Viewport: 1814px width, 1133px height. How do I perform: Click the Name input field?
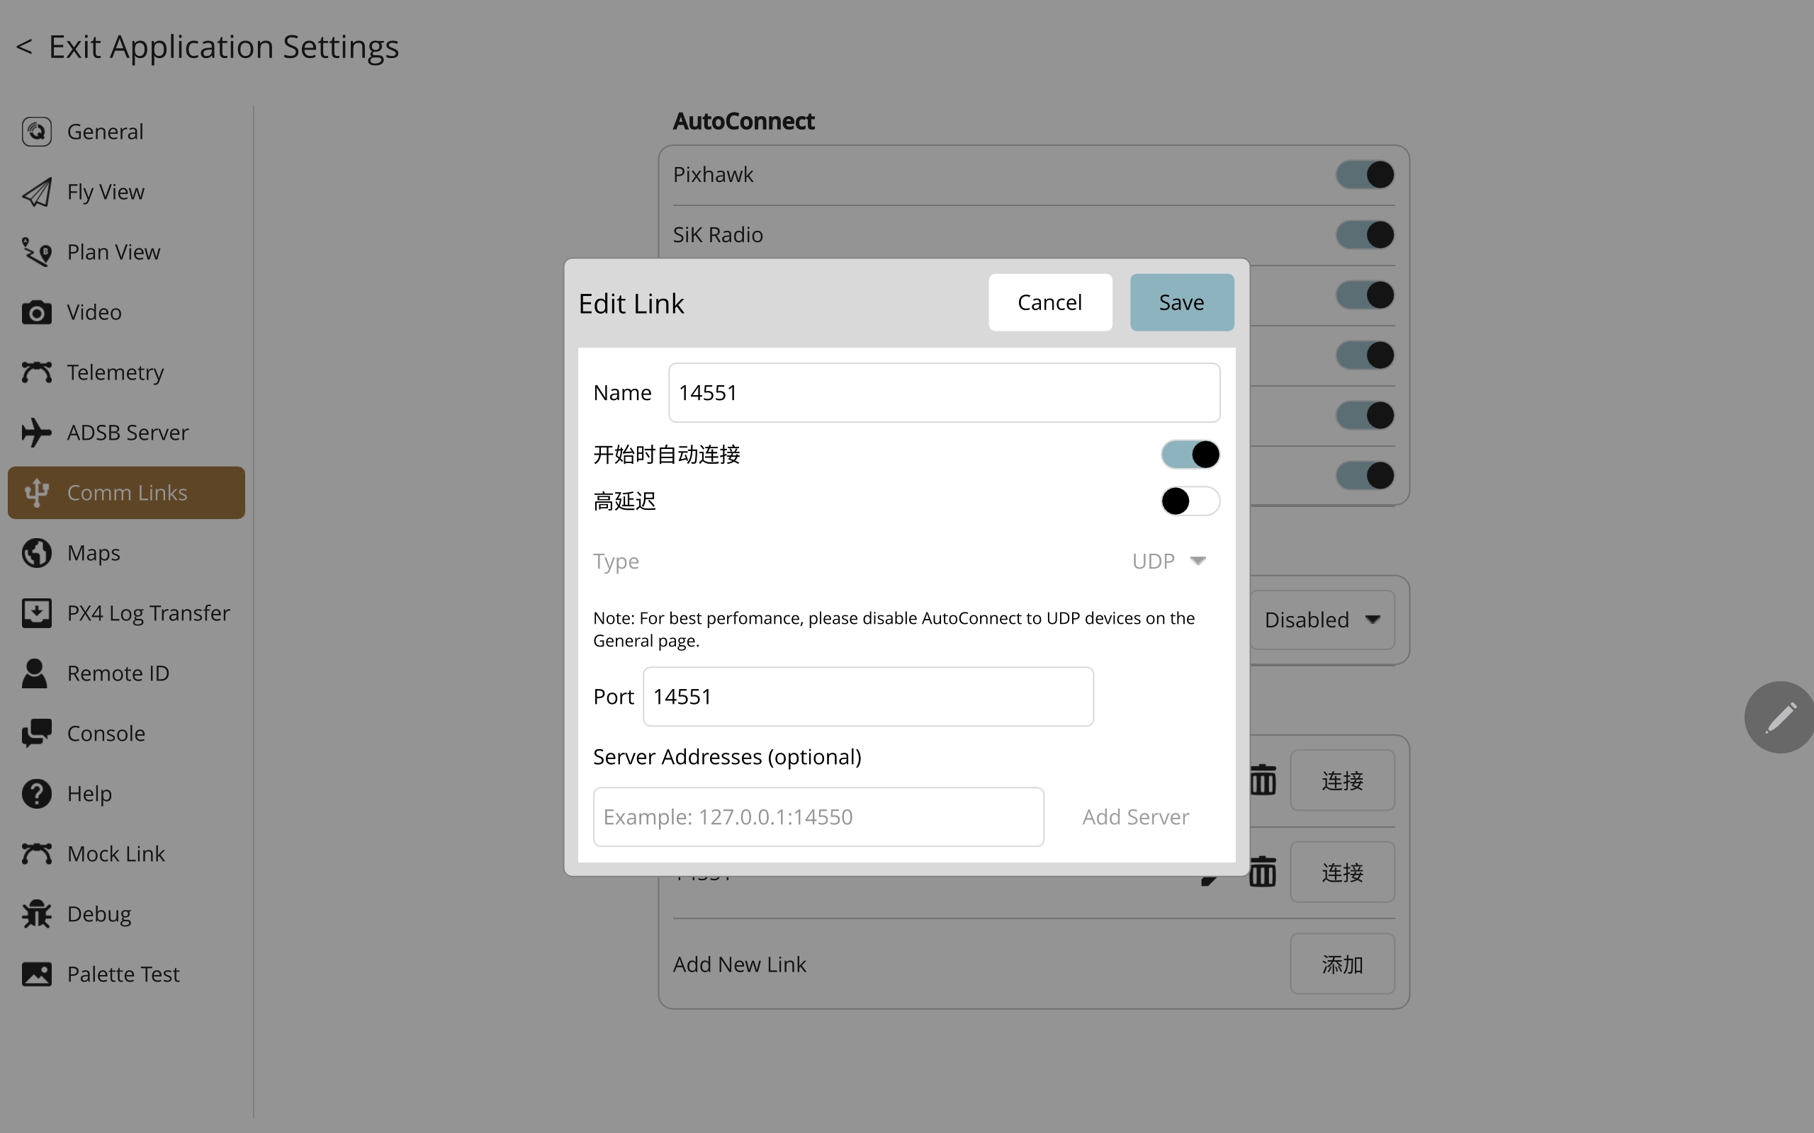tap(944, 392)
